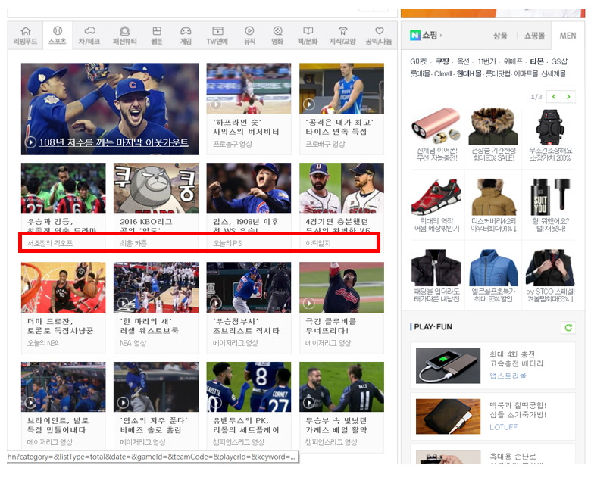Open the 4경기면 충분했던 article thumbnail
Screen dimensions: 591x477
(342, 188)
